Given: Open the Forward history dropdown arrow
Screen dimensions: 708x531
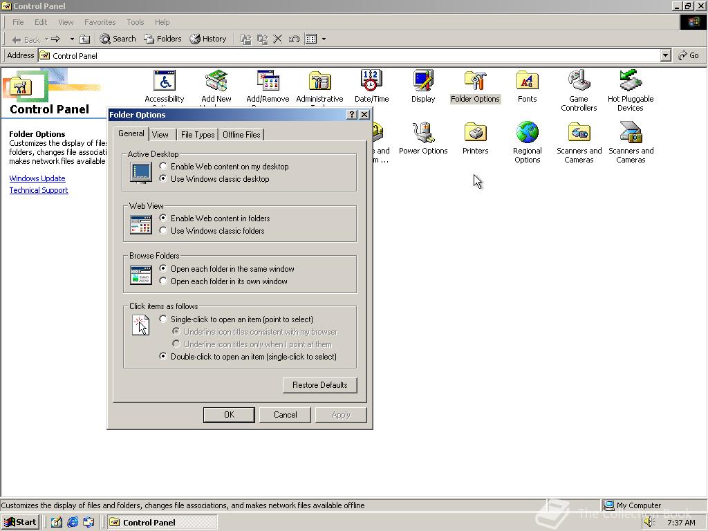Looking at the screenshot, I should (72, 39).
